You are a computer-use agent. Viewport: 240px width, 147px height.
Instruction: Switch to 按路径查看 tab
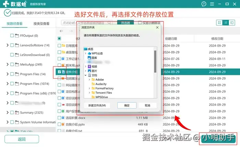[x=14, y=24]
